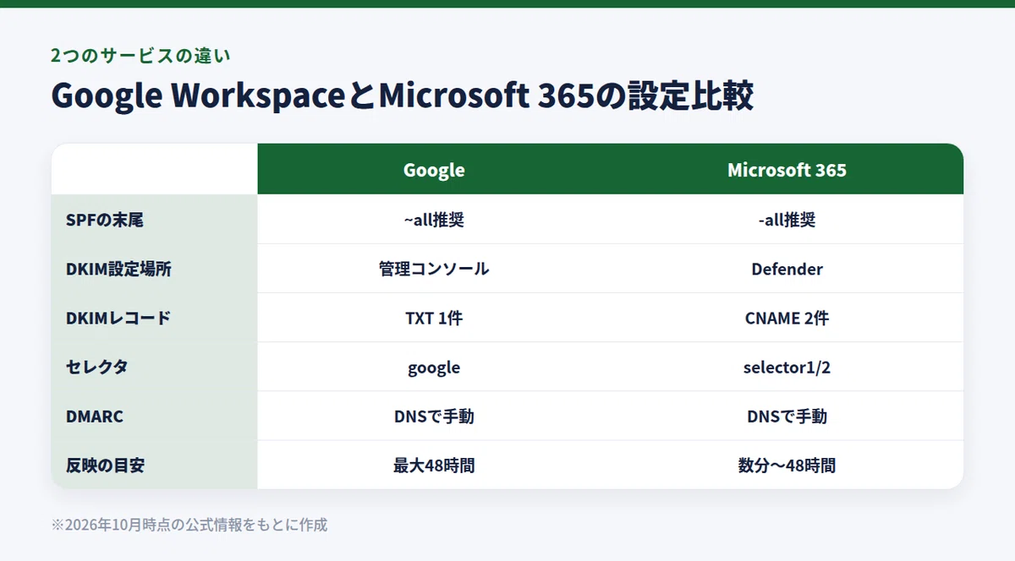Screen dimensions: 1015x561
Task: Select the 'CNAME 2件' cell
Action: (787, 318)
